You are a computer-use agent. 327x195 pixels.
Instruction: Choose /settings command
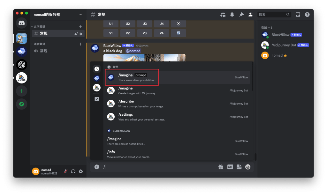pyautogui.click(x=178, y=117)
